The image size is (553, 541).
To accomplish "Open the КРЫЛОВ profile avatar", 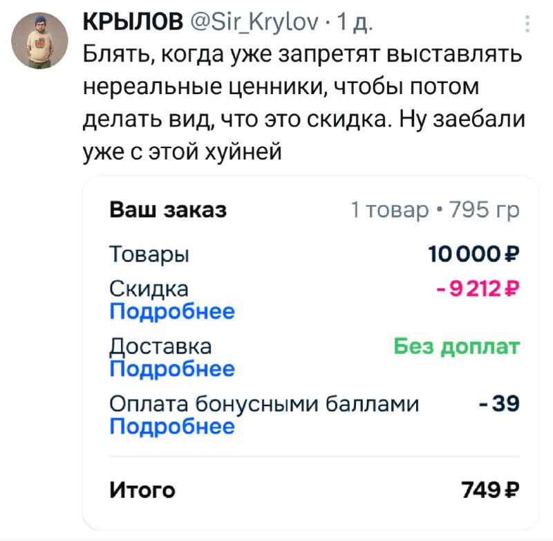I will pyautogui.click(x=41, y=42).
